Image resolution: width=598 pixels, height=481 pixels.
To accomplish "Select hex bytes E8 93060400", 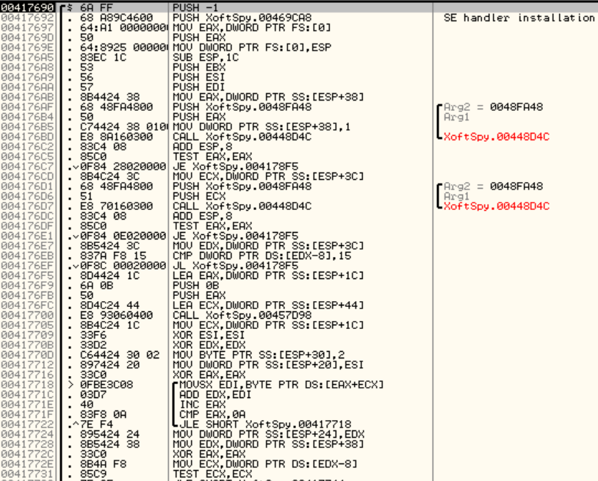I will (x=116, y=315).
